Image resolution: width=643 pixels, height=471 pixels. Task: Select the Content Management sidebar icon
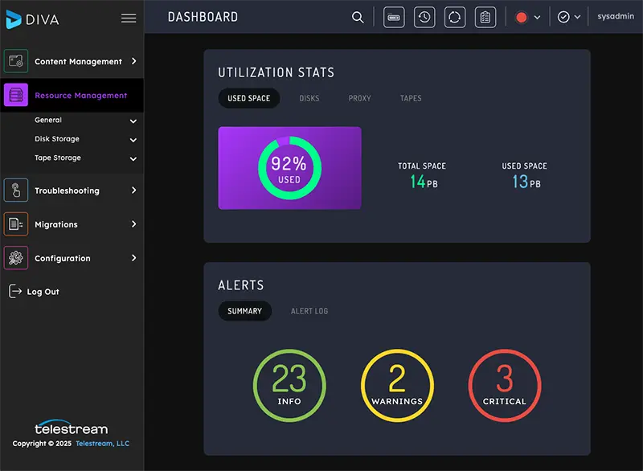[16, 60]
